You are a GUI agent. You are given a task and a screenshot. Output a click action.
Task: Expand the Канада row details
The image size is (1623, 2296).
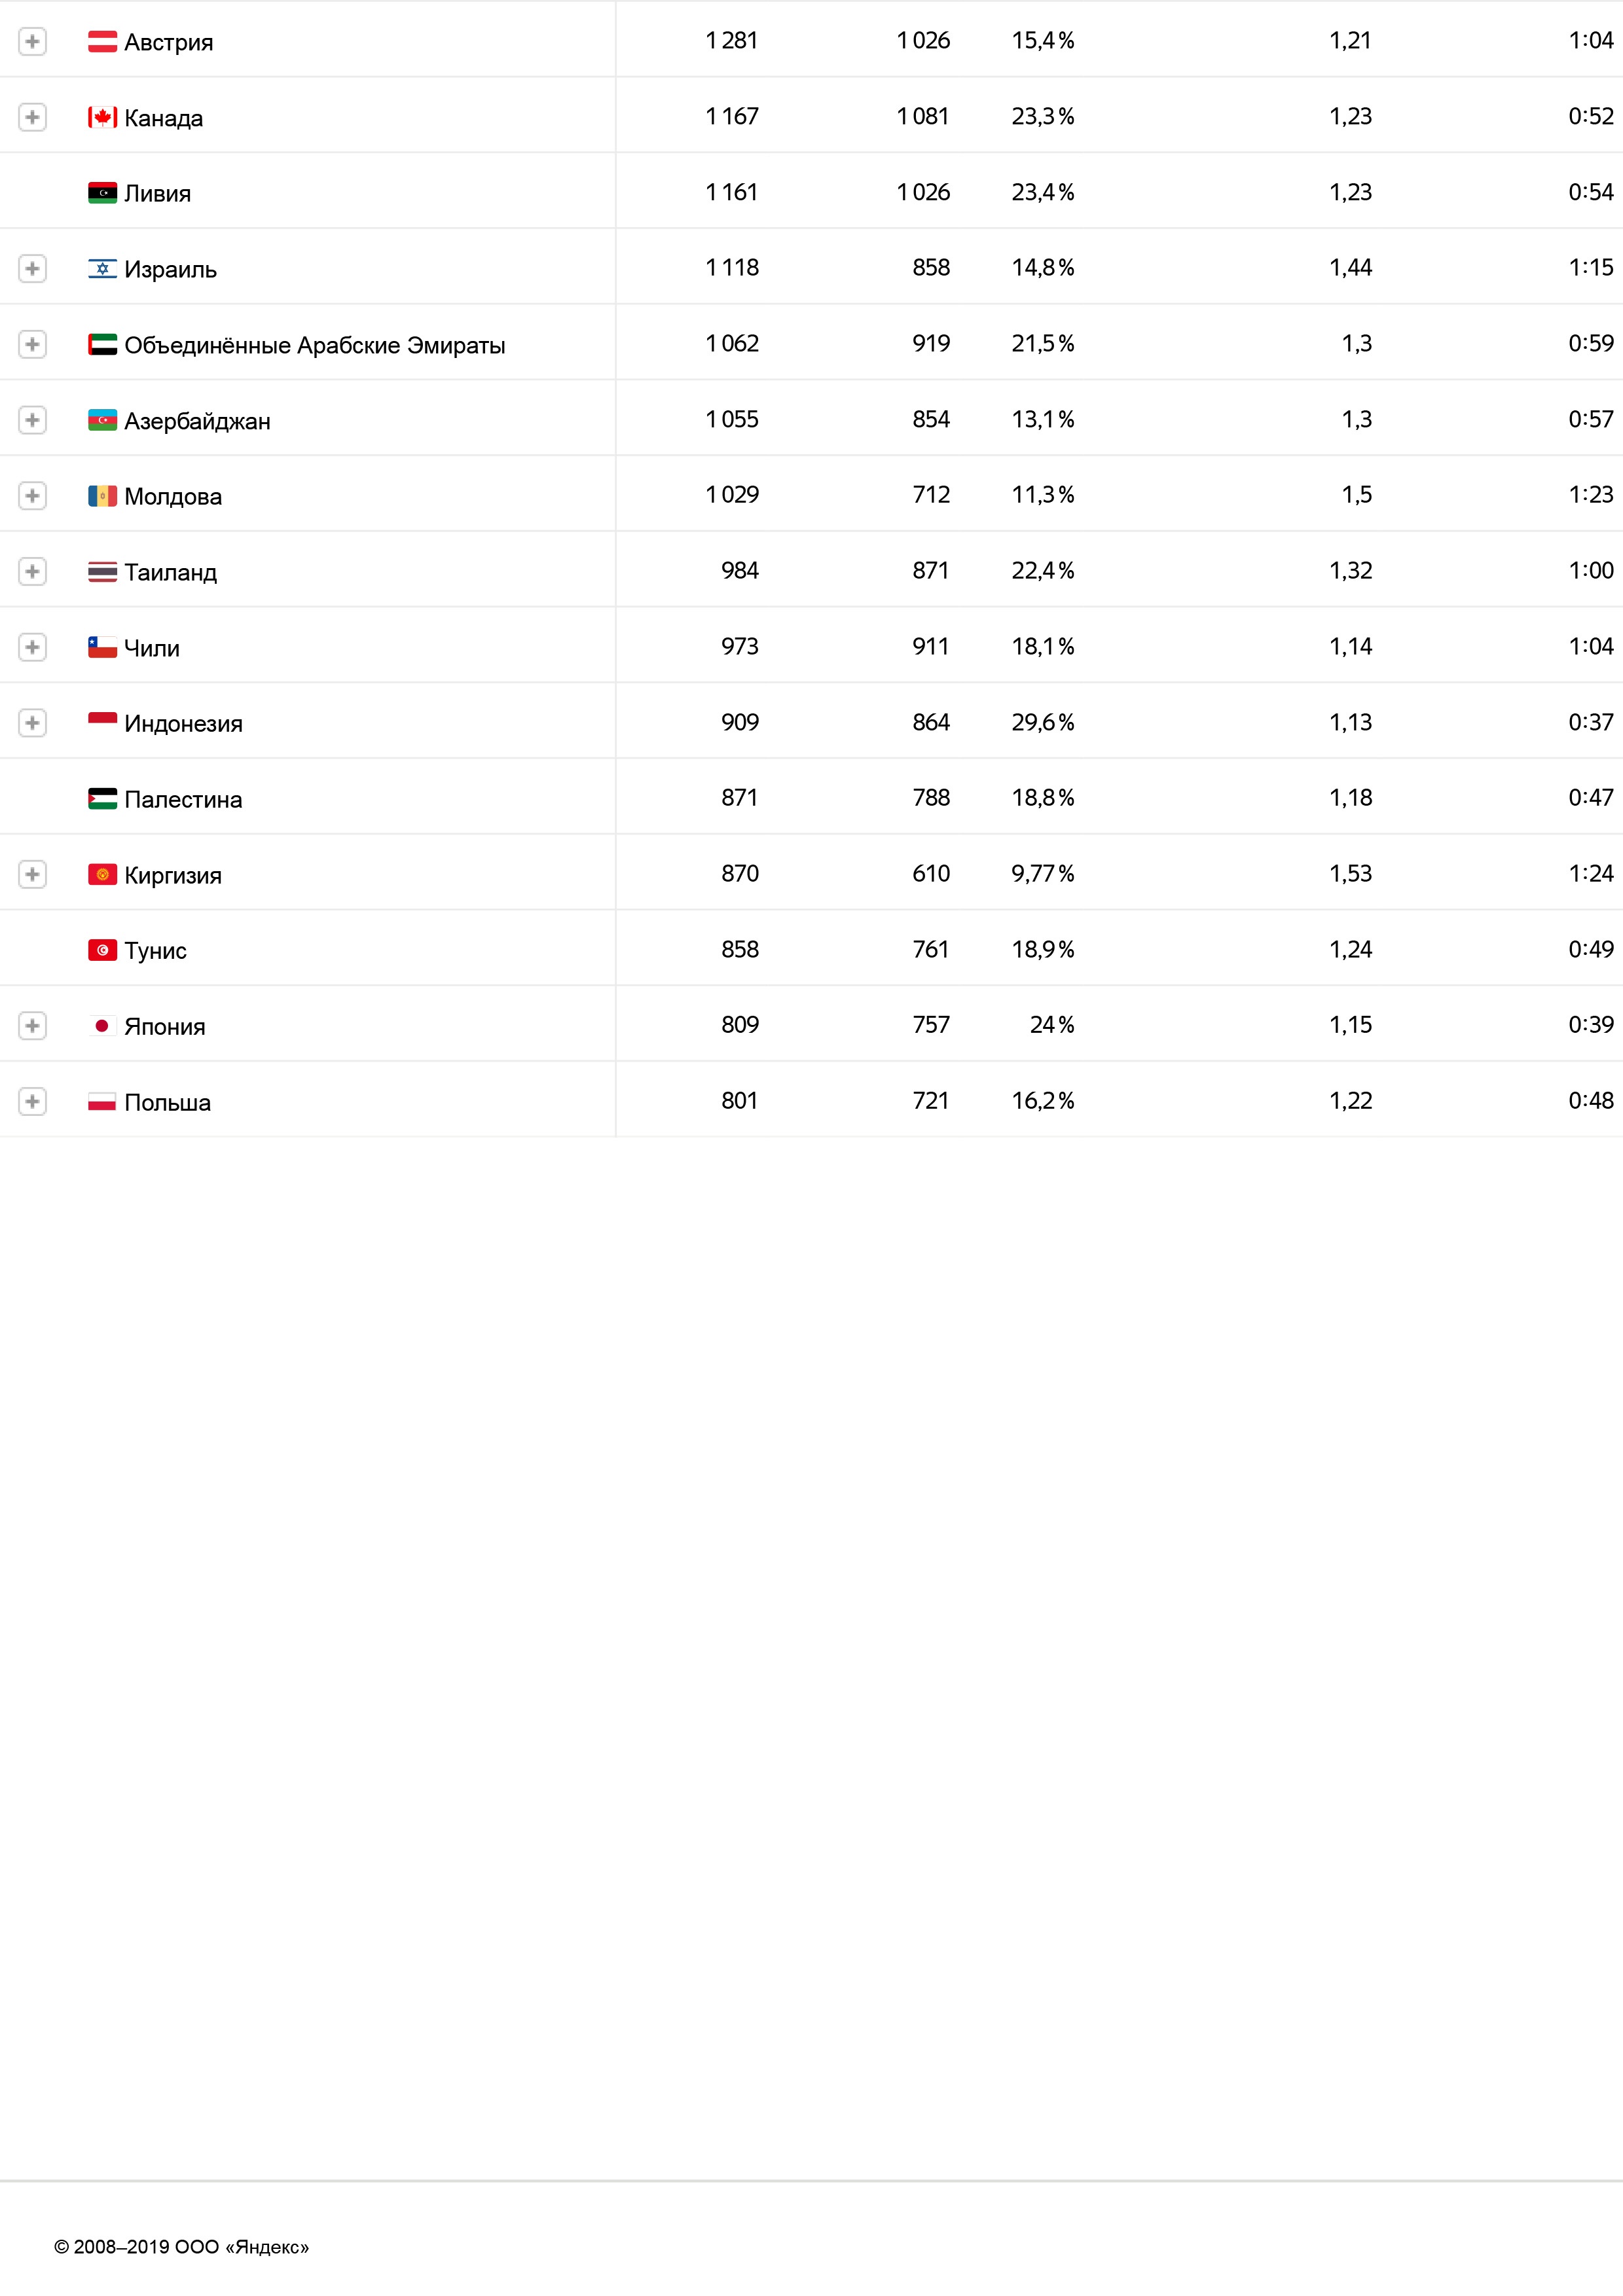pos(32,118)
